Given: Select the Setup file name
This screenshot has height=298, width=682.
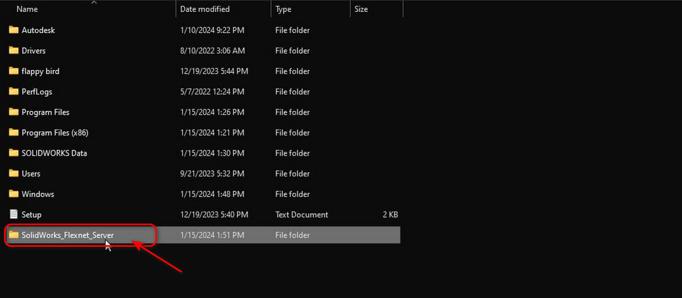Looking at the screenshot, I should (x=31, y=214).
